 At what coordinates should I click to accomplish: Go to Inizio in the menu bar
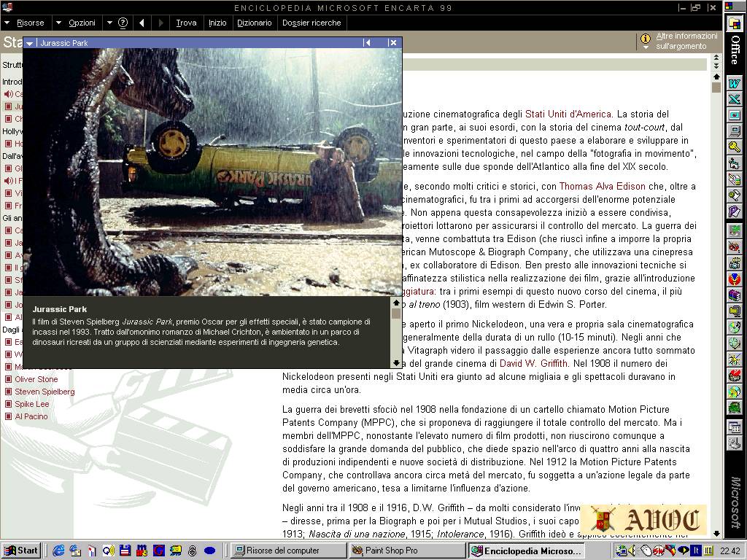217,23
